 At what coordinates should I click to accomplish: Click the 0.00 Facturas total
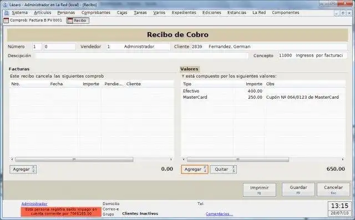(167, 169)
